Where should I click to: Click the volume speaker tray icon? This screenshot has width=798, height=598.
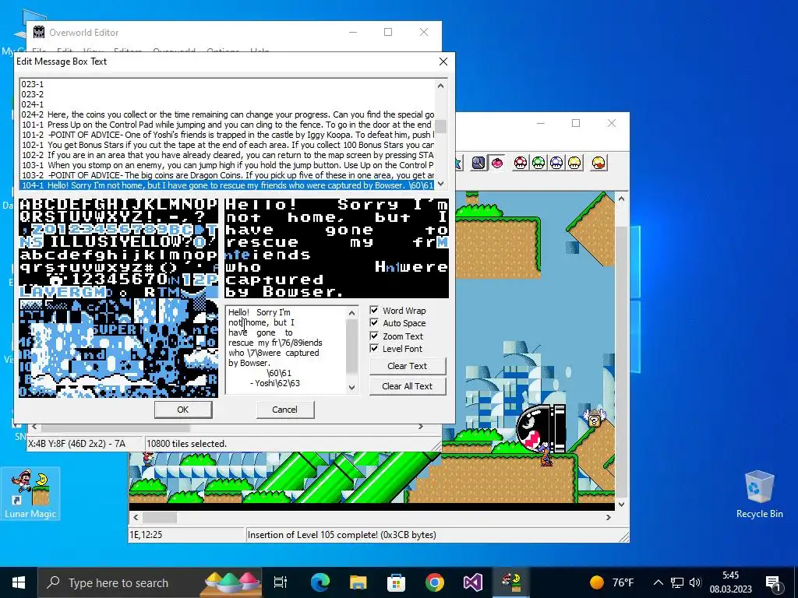coord(695,582)
